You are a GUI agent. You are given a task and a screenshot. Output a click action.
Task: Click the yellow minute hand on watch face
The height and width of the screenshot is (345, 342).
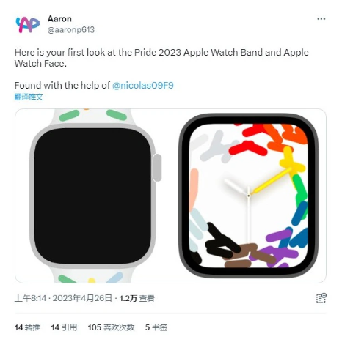[x=272, y=180]
